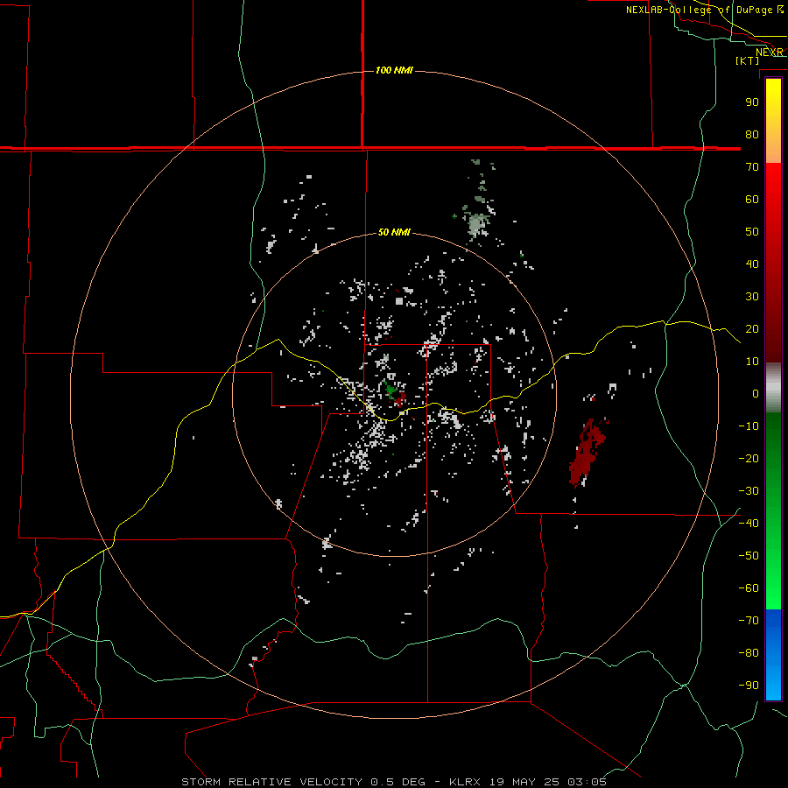The image size is (788, 788).
Task: Click the gray zero-velocity segment of the color bar
Action: pyautogui.click(x=773, y=388)
